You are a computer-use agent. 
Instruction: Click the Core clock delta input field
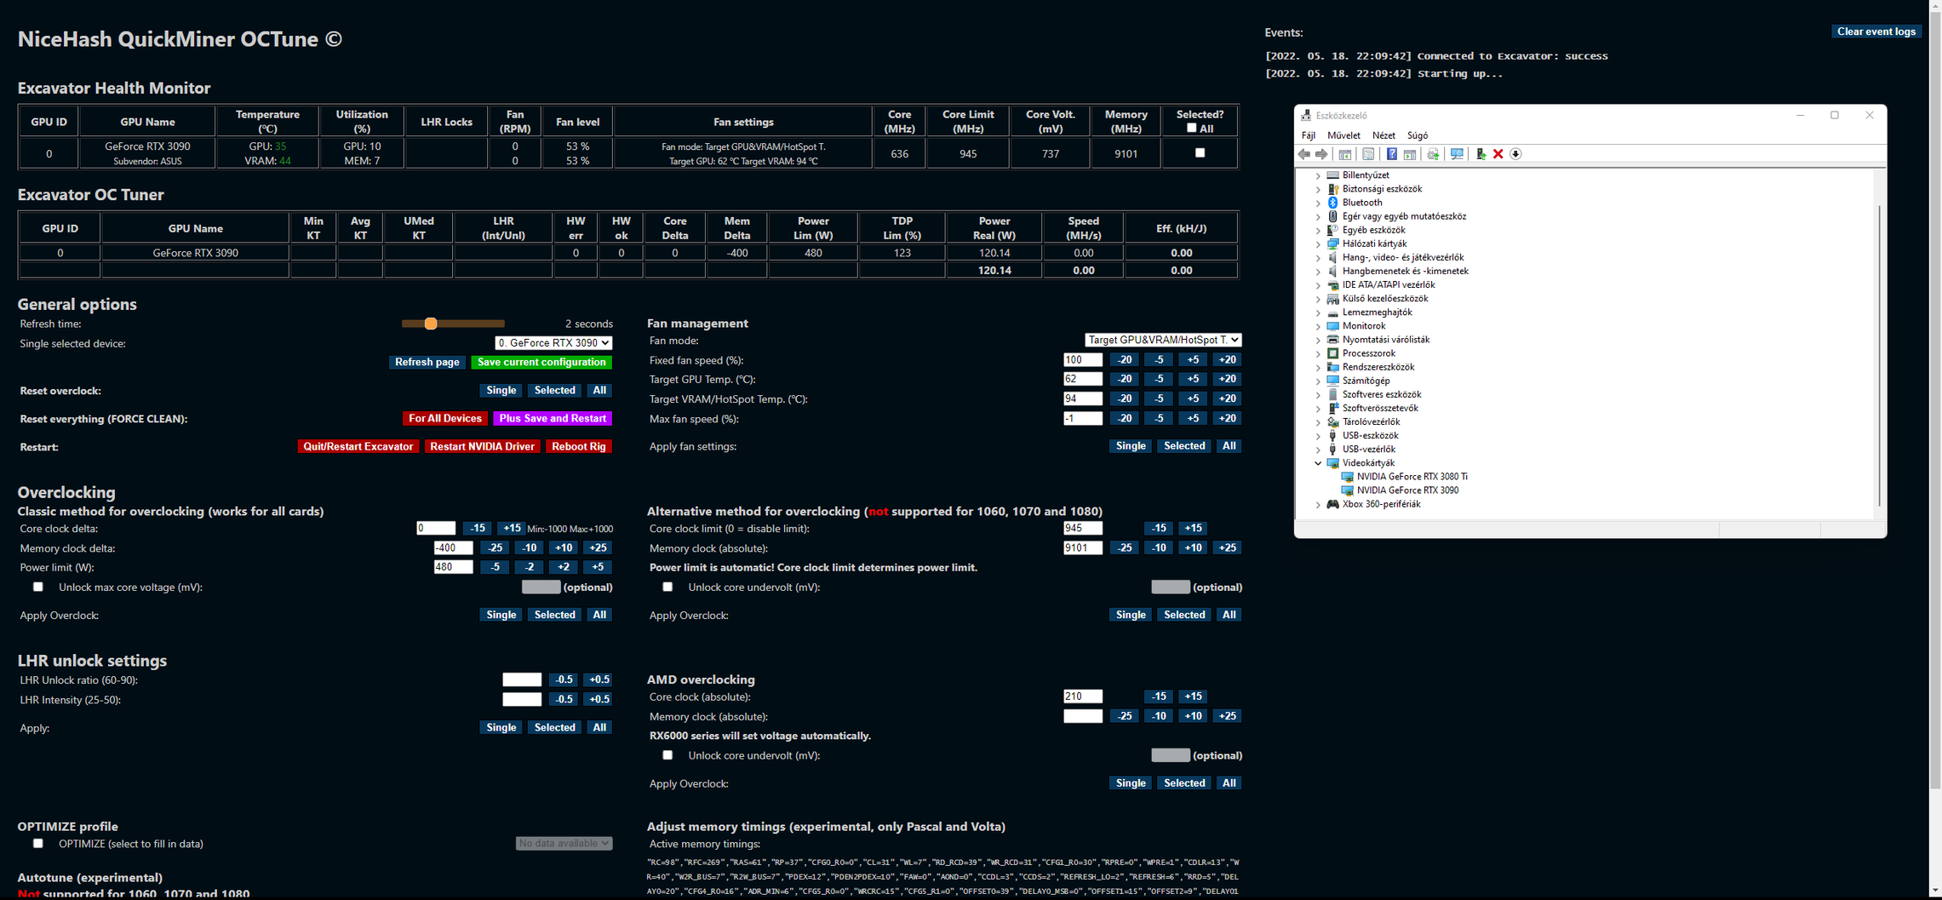coord(436,529)
